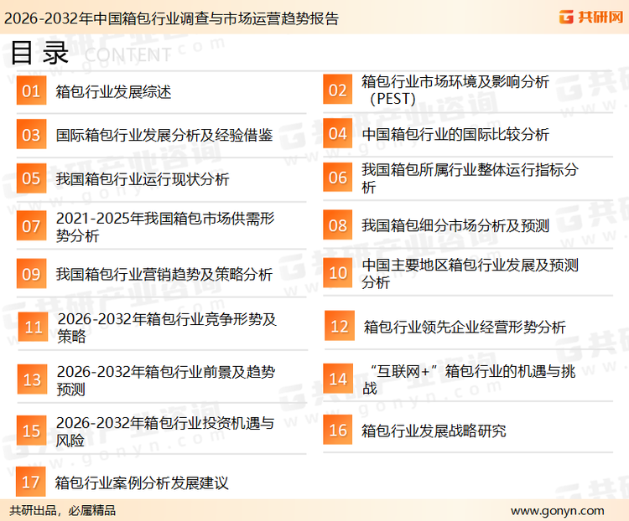
Task: Click the gray CONTENT heading text
Action: [128, 55]
